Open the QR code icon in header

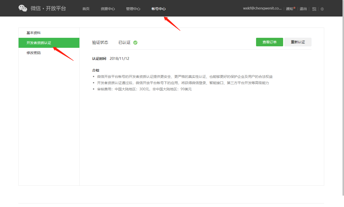click(x=314, y=9)
